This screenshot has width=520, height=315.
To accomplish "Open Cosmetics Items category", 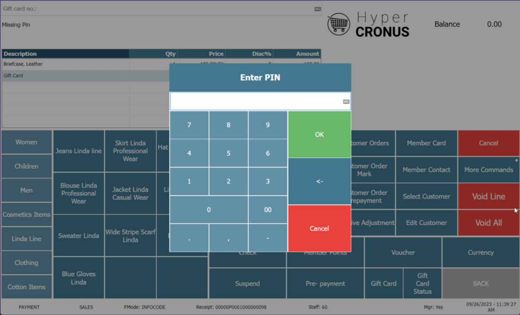I will 27,215.
